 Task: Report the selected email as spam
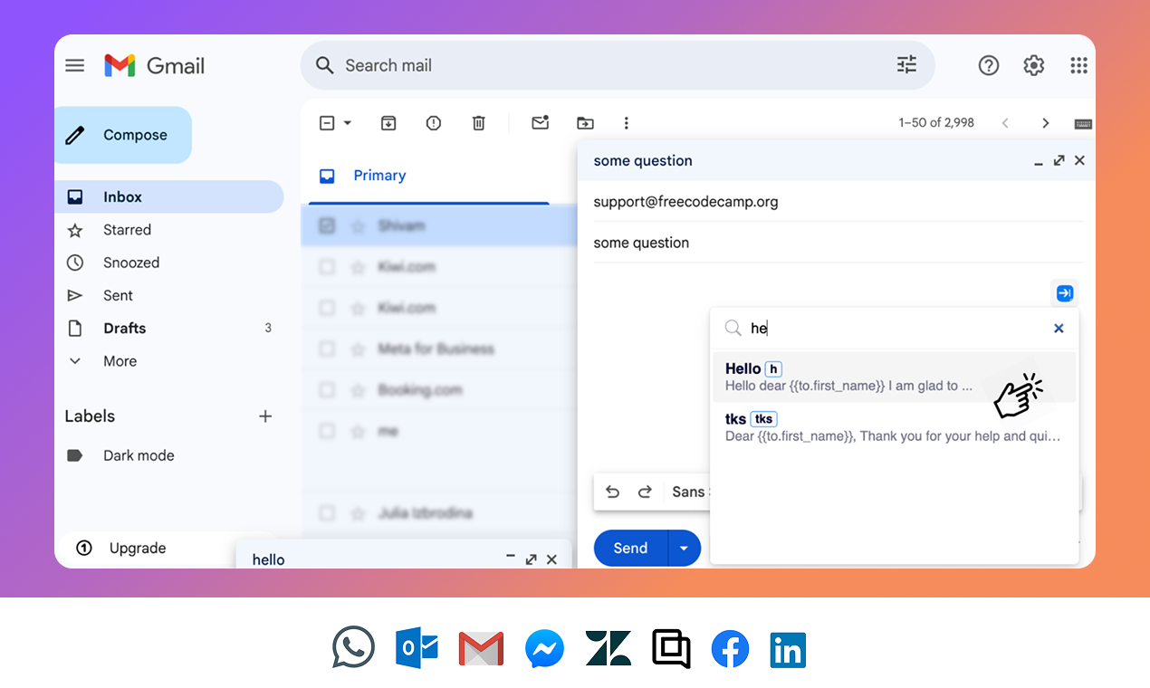(434, 123)
